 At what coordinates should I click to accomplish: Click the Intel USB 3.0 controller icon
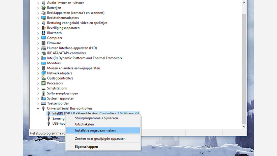point(49,113)
